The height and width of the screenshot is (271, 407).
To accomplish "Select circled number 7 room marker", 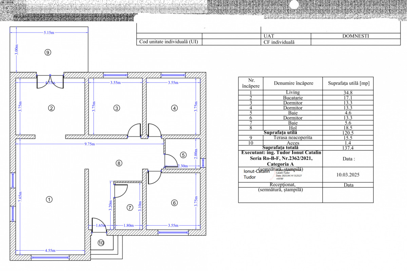I will point(130,207).
